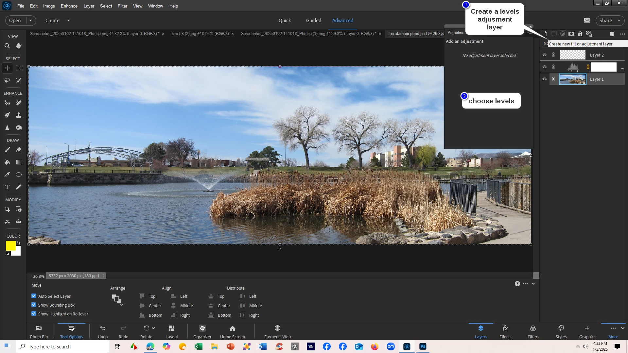Select the Paint Bucket tool

click(x=7, y=162)
